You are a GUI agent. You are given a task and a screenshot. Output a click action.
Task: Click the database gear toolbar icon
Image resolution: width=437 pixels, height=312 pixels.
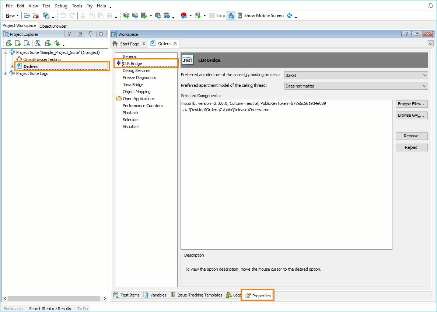(167, 16)
